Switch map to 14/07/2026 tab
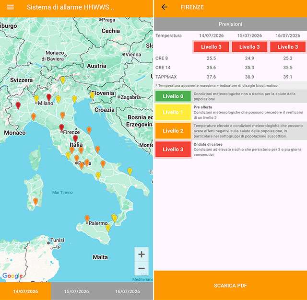The image size is (307, 300). point(25,291)
